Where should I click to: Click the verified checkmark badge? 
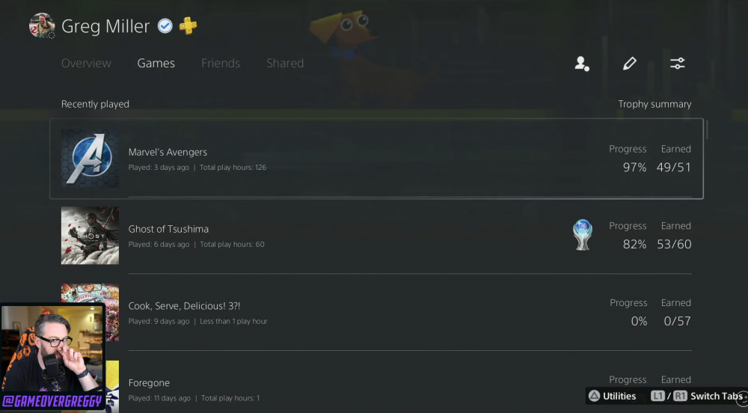[165, 25]
